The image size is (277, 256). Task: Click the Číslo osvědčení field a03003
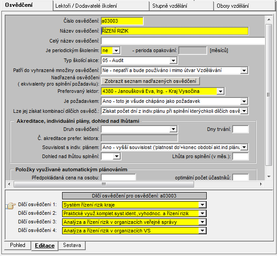click(122, 21)
